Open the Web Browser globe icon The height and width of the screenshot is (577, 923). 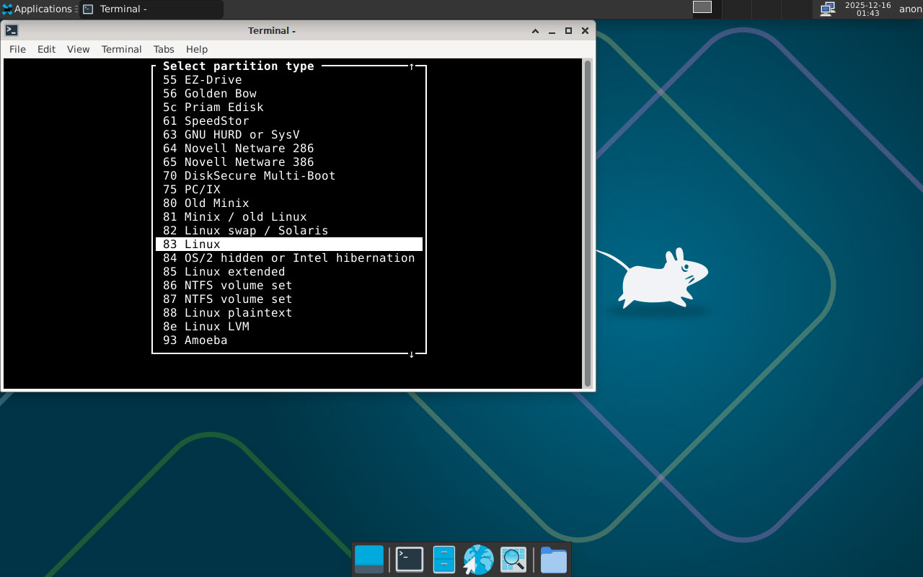click(478, 560)
